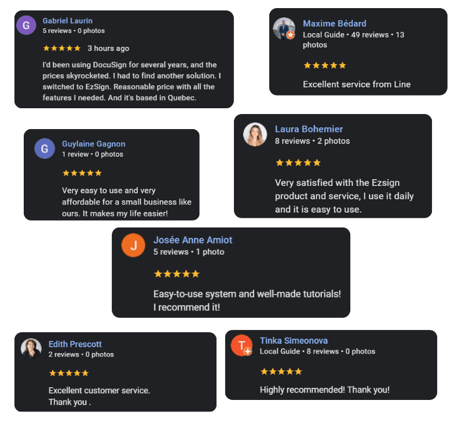
Task: Open Maxime Bédard's reviewer profile name
Action: pos(334,24)
